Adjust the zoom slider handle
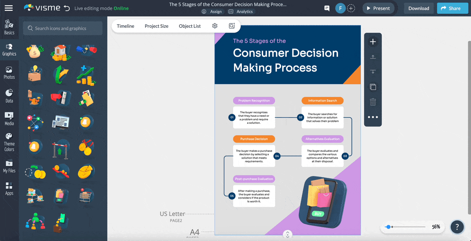 tap(388, 227)
